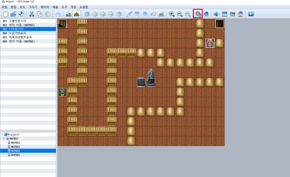Open the 배율 menu
The image size is (290, 177).
(55, 7)
